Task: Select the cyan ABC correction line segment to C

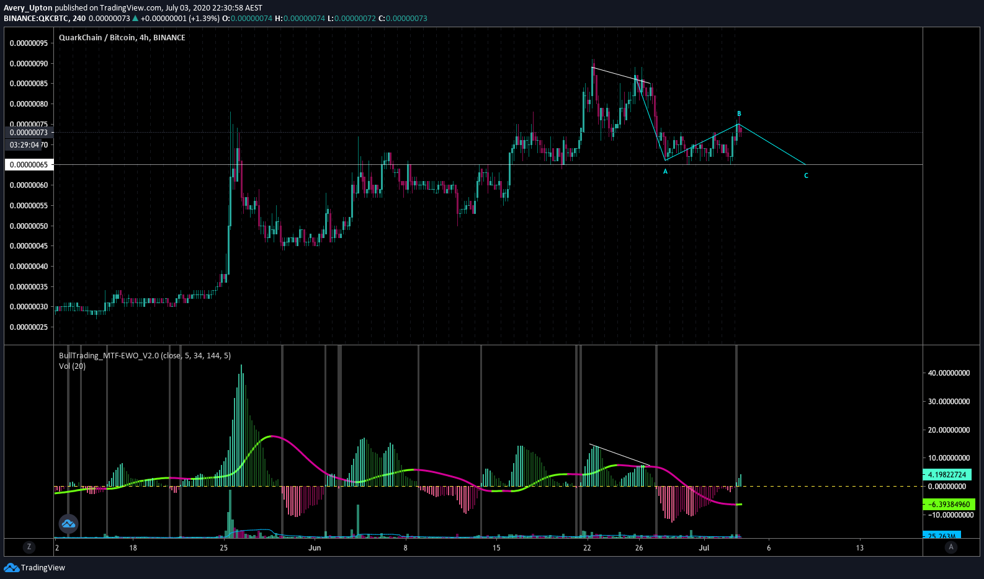Action: [x=772, y=144]
